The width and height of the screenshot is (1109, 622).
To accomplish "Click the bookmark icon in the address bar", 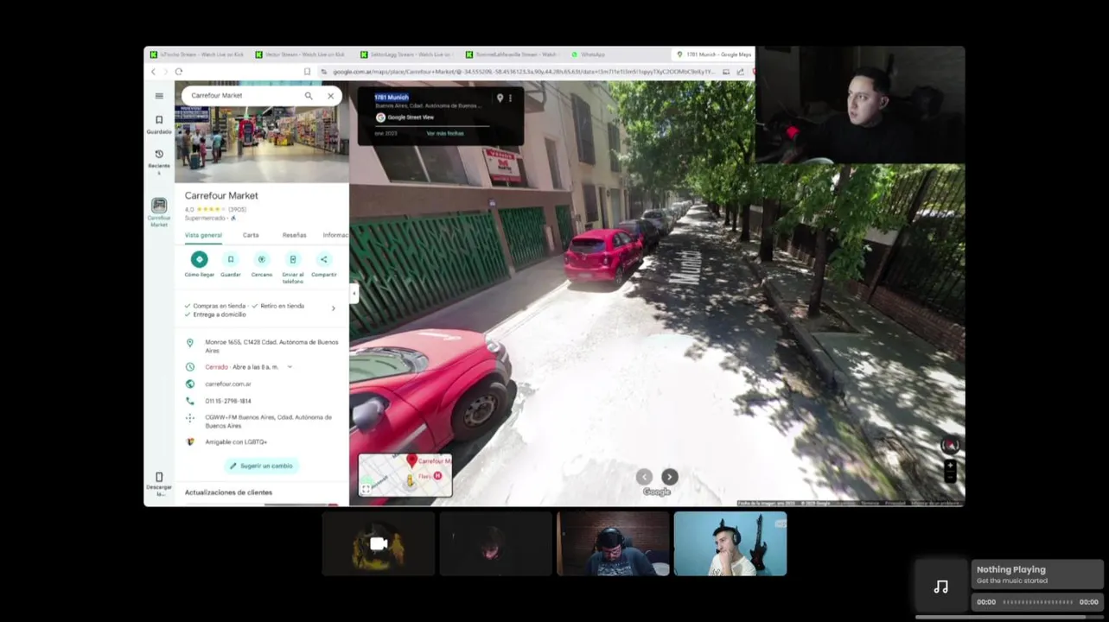I will pos(307,72).
